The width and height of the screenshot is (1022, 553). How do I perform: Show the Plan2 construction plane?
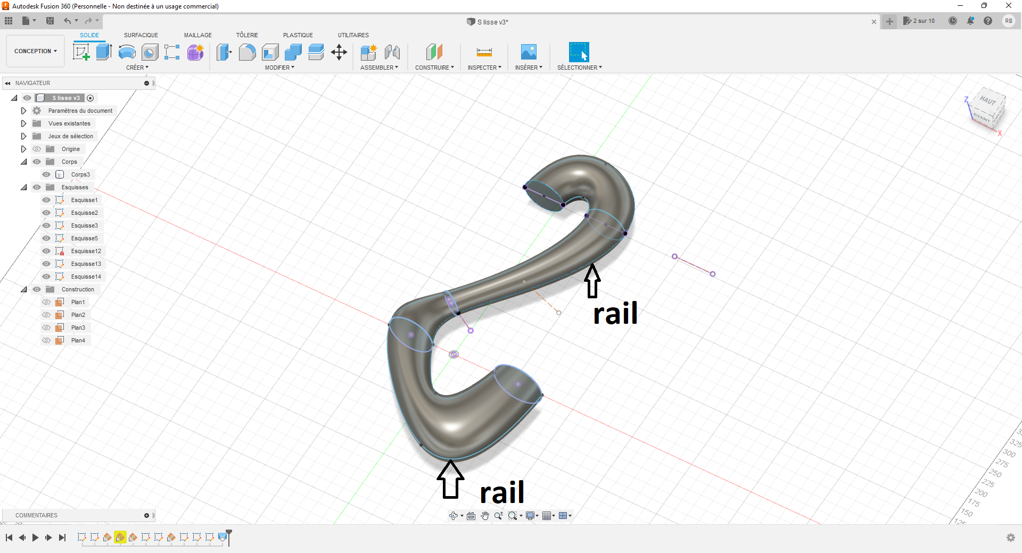point(46,315)
